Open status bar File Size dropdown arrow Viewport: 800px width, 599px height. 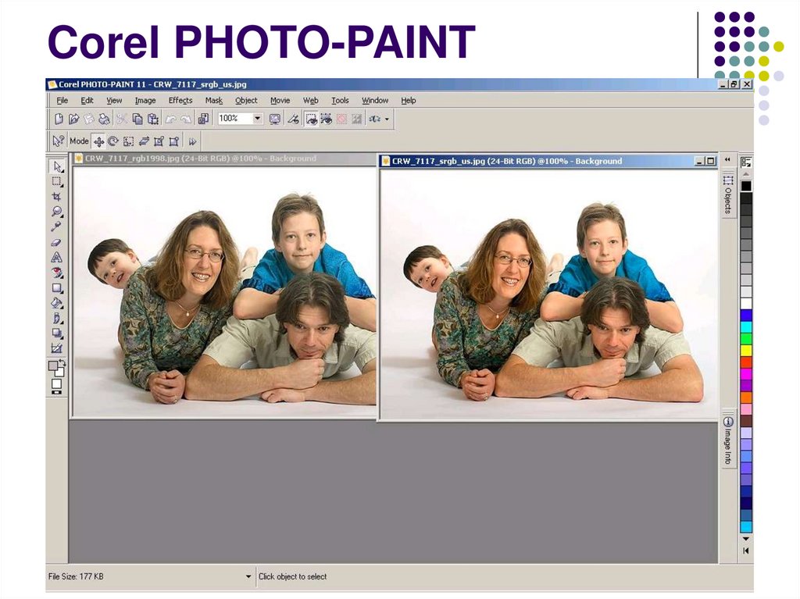pos(248,576)
